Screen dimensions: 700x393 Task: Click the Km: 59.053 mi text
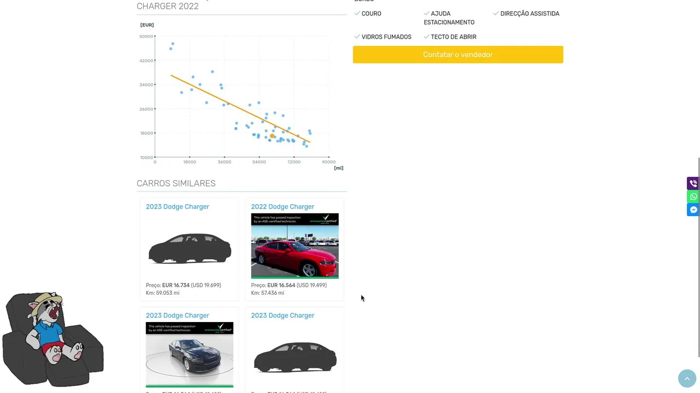pyautogui.click(x=163, y=293)
